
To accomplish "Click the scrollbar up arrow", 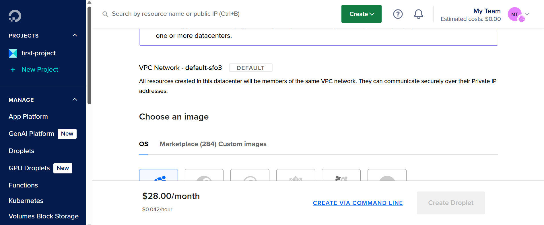I will pos(89,2).
